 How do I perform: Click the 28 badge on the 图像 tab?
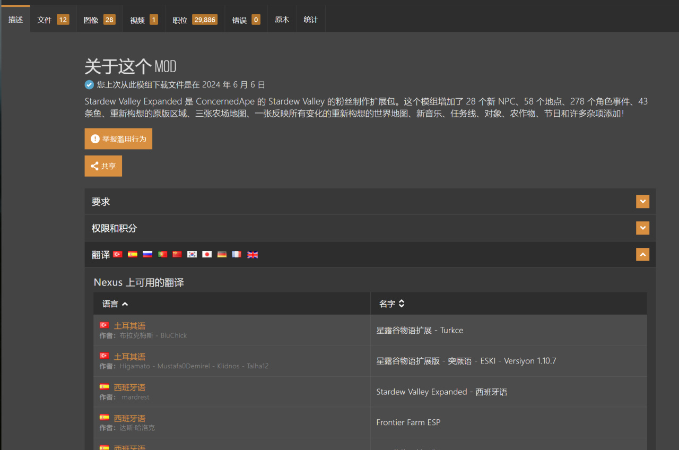(x=109, y=20)
